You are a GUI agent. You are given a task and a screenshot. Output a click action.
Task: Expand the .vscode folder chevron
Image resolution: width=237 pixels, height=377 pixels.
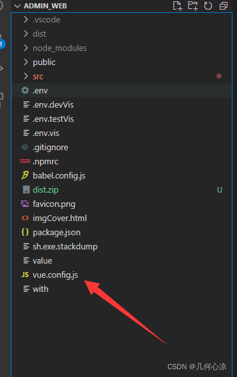pos(26,19)
